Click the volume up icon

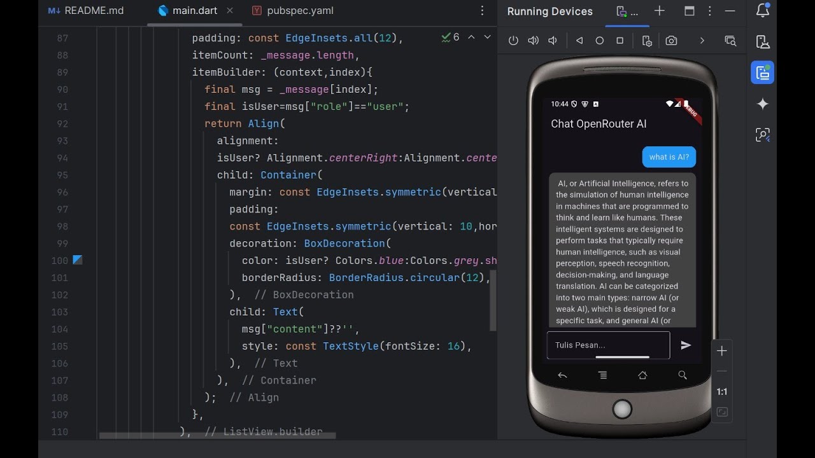(534, 41)
